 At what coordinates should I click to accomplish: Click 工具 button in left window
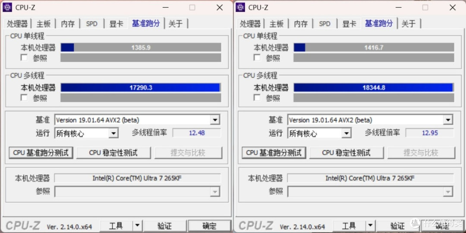[x=116, y=226]
